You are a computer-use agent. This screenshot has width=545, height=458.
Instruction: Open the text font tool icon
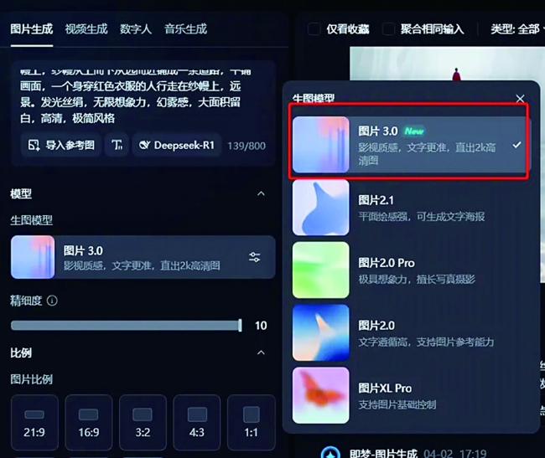pyautogui.click(x=117, y=145)
